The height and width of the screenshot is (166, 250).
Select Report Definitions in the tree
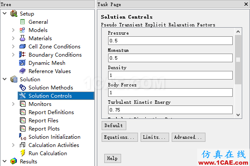pyautogui.click(x=51, y=112)
